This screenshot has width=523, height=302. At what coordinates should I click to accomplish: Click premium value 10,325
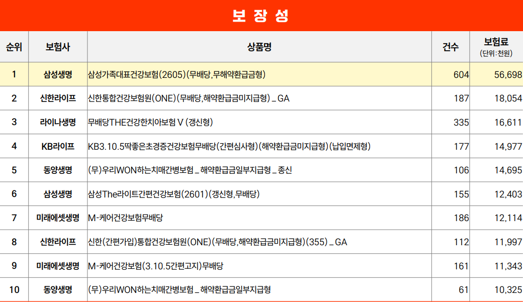tap(508, 290)
